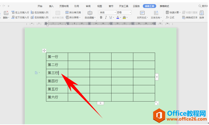Click the cell containing 第一行
209x125 pixels.
[x=57, y=57]
